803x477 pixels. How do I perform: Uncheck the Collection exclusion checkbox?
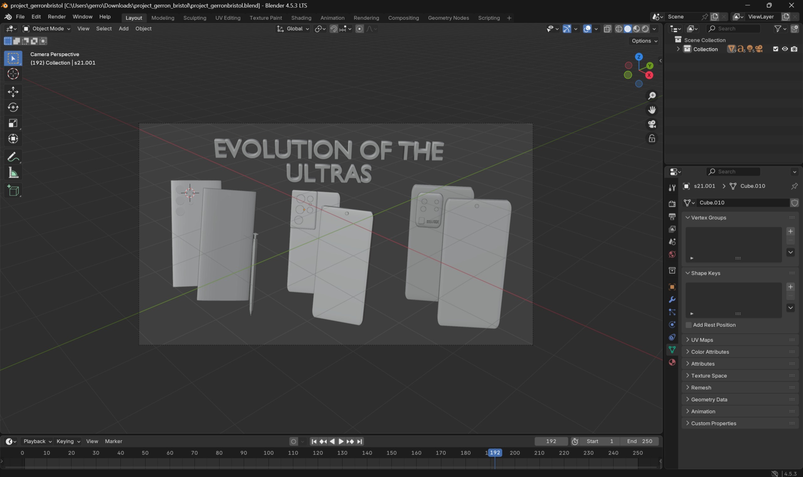776,49
